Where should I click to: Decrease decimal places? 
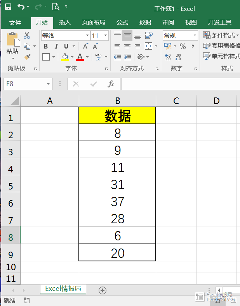(178, 57)
